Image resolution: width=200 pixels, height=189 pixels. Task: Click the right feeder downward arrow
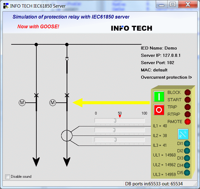point(67,162)
